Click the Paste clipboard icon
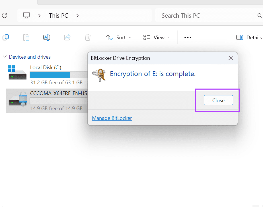This screenshot has height=207, width=263. click(26, 37)
